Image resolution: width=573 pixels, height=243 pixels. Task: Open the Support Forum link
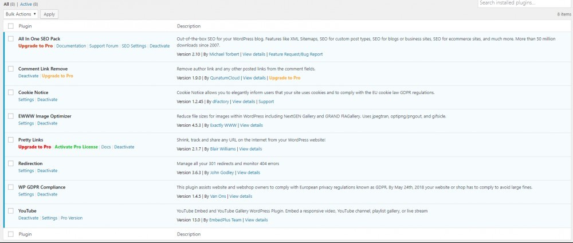coord(104,46)
